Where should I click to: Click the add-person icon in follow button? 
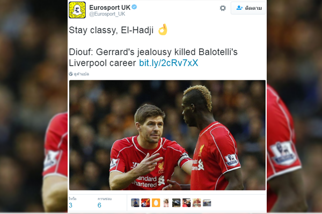coord(239,8)
